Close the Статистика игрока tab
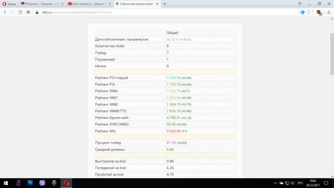 click(x=157, y=4)
